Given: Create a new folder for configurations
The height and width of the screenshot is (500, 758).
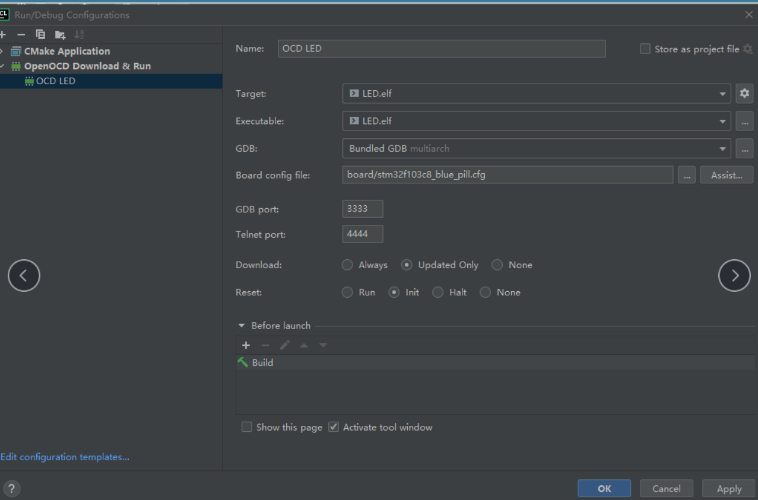Looking at the screenshot, I should point(59,34).
